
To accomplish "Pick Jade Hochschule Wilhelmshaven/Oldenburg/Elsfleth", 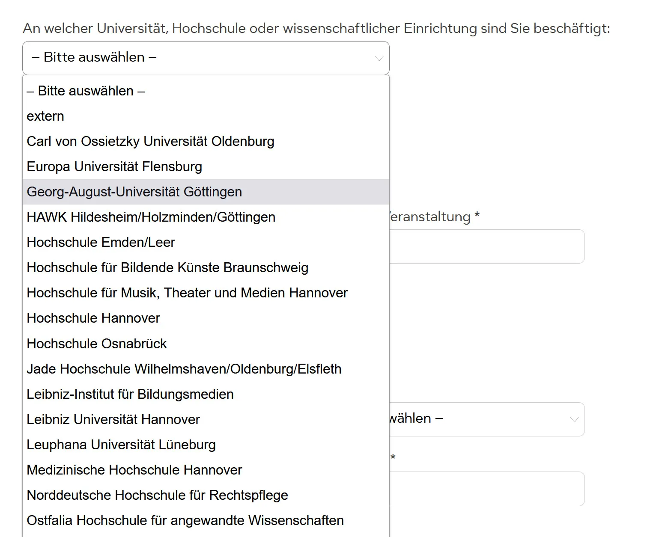I will [206, 369].
